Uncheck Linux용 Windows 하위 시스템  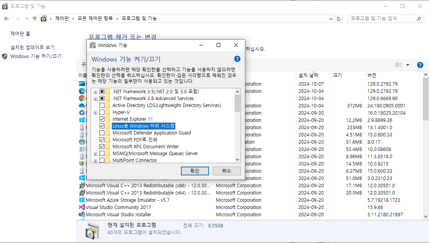102,126
